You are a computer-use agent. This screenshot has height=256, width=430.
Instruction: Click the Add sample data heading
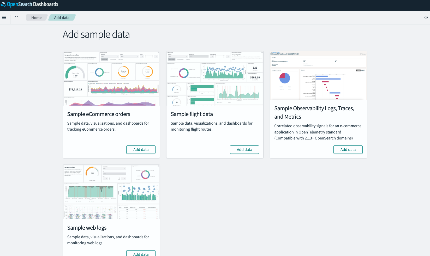pyautogui.click(x=96, y=34)
